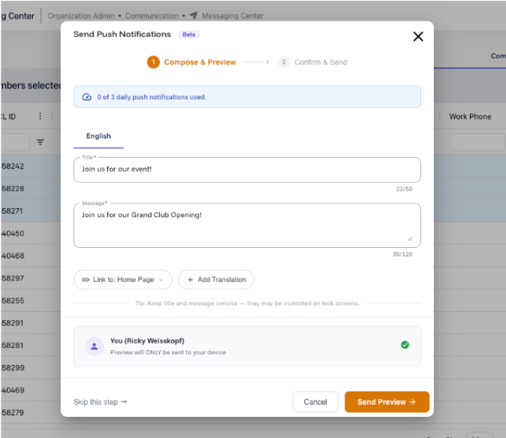Click the plus icon on Add Translation
506x438 pixels.
click(190, 279)
